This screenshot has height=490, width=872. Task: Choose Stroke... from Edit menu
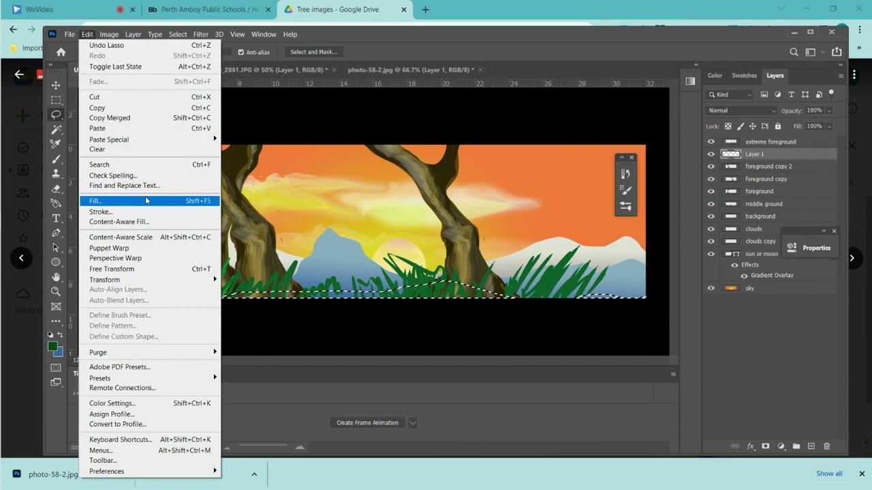pos(150,212)
